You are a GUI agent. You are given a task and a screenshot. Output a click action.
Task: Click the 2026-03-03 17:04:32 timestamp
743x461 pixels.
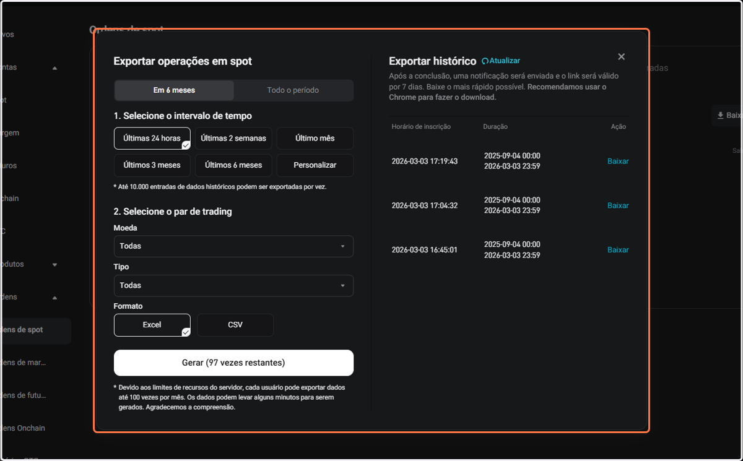425,205
